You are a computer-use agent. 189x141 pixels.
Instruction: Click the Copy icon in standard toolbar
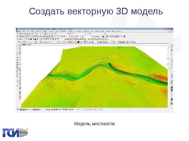point(43,34)
